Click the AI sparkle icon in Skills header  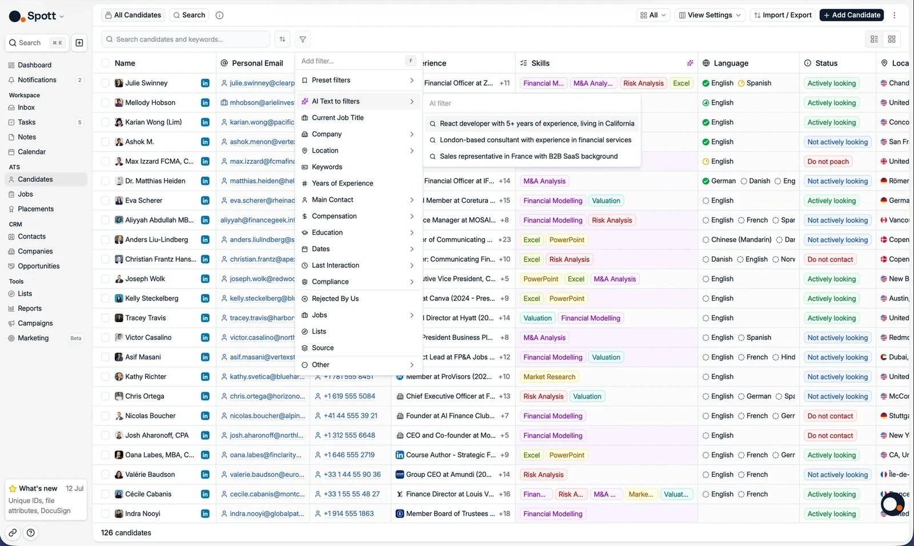(690, 63)
